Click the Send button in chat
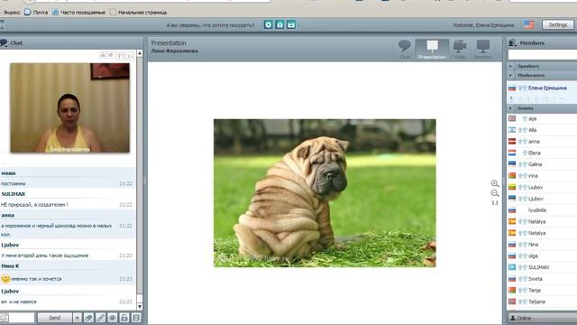This screenshot has width=577, height=325. pos(55,318)
